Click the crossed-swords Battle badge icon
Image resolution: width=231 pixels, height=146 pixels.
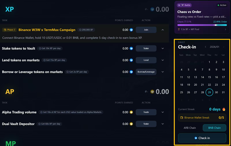tap(183, 5)
